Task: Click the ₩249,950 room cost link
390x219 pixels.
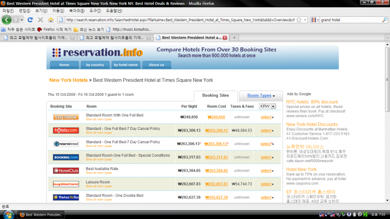Action: (x=216, y=117)
